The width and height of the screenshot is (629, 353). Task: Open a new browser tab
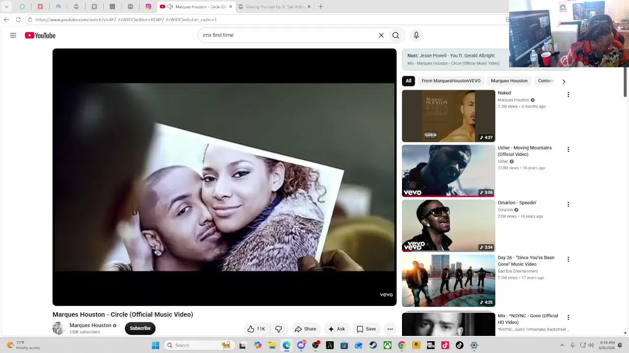pyautogui.click(x=320, y=7)
